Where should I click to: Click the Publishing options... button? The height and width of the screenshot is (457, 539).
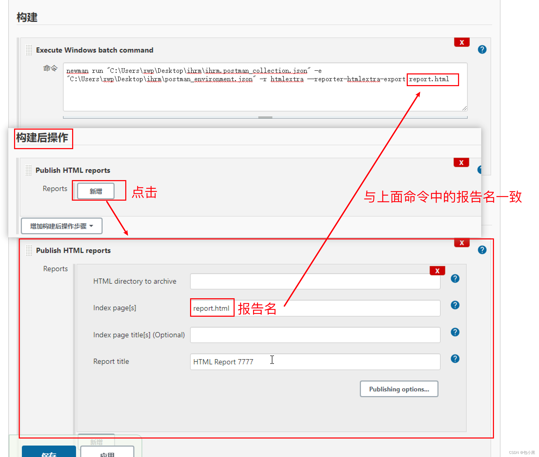coord(399,389)
